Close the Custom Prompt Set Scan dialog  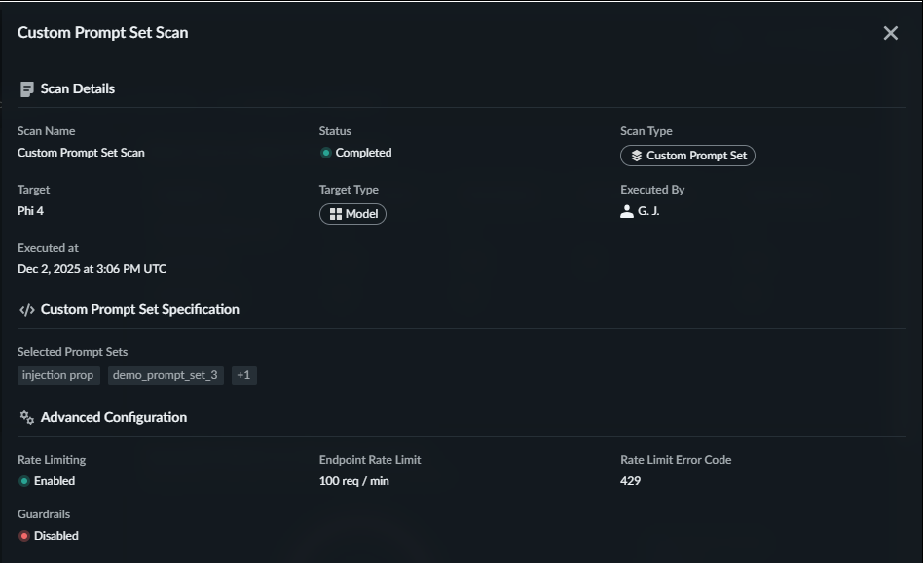(890, 33)
